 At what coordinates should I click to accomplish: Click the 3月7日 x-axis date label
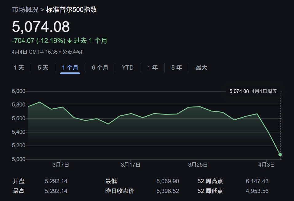(x=61, y=165)
